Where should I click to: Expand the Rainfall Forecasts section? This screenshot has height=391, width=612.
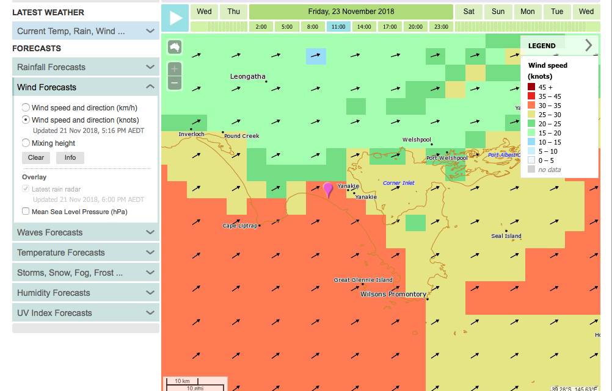click(x=86, y=67)
